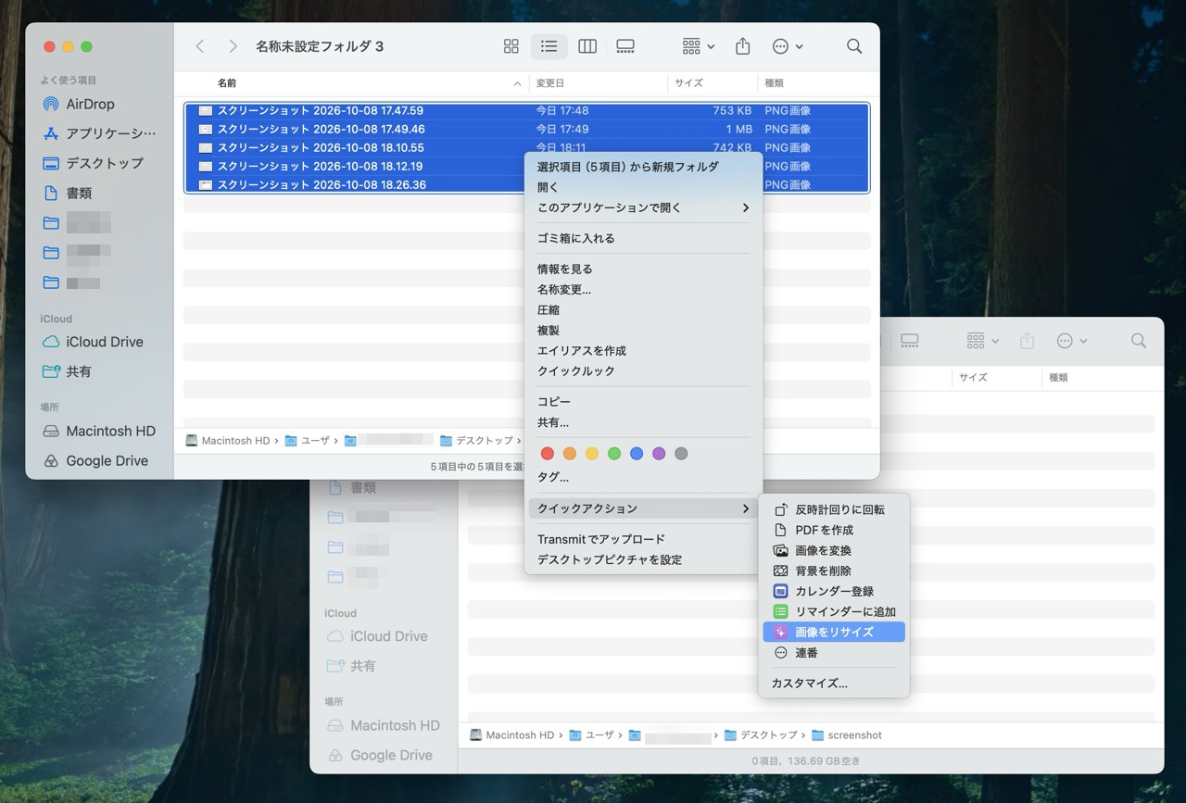Go forward in the front Finder window

tap(233, 46)
